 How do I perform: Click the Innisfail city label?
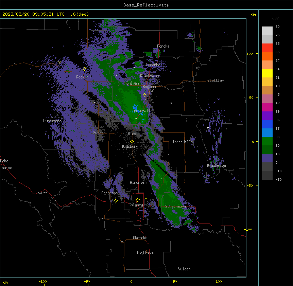point(141,111)
